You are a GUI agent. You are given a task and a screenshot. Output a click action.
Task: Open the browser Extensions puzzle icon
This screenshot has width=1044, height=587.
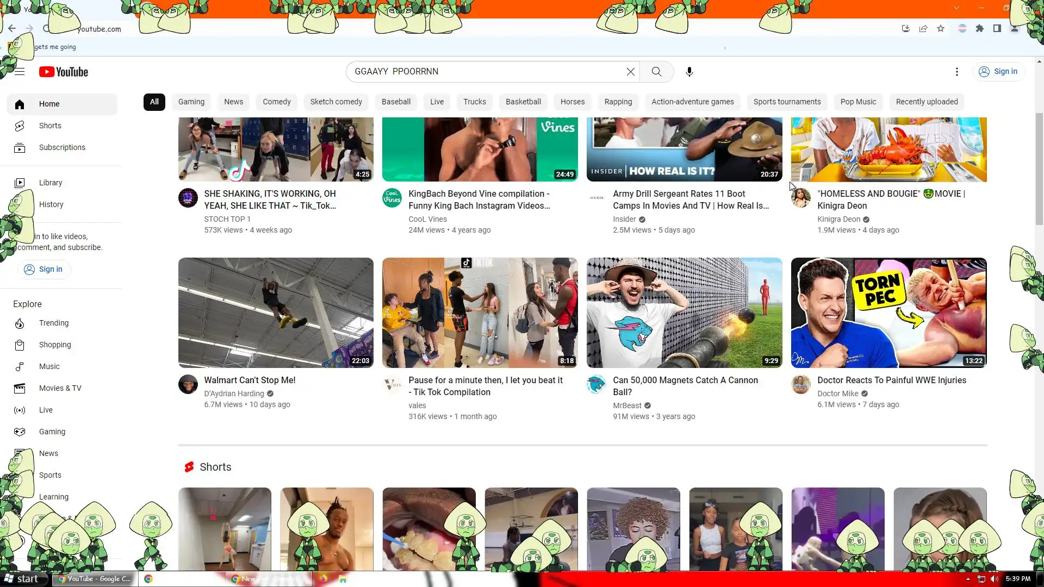[x=979, y=29]
